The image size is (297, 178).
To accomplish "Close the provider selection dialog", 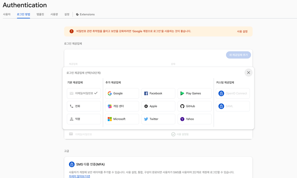I will point(248,73).
